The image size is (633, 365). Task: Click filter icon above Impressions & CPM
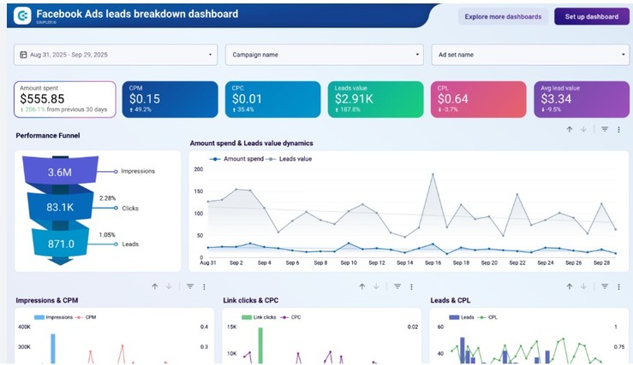(190, 286)
